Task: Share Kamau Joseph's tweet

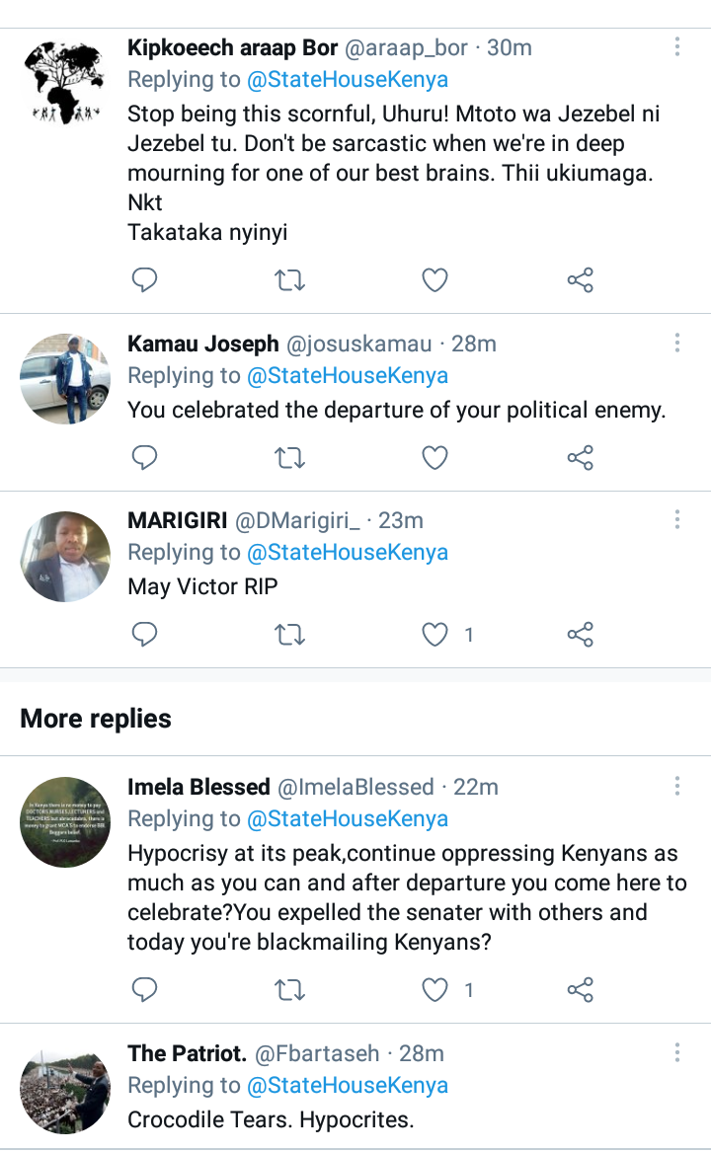Action: pyautogui.click(x=580, y=458)
